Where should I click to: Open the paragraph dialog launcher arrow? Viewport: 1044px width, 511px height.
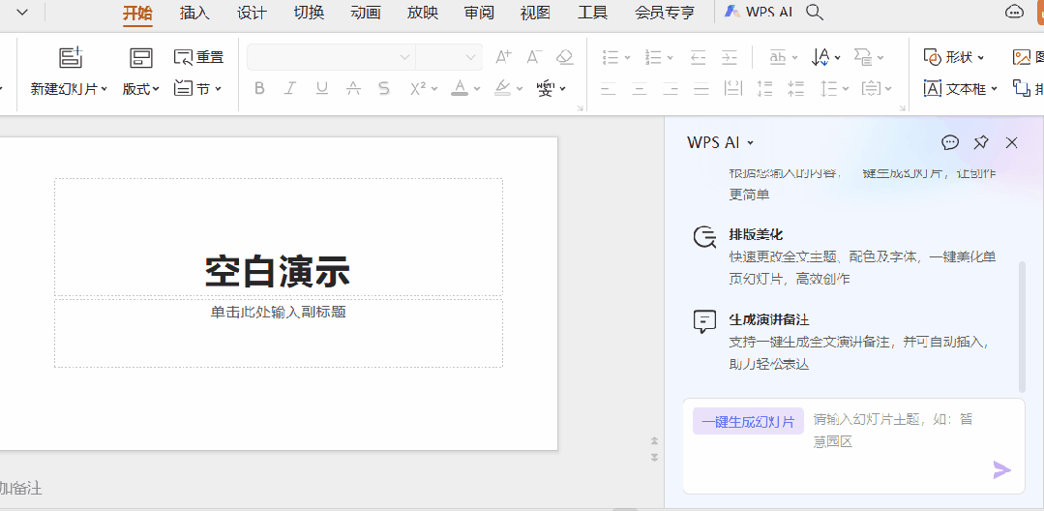[x=903, y=108]
